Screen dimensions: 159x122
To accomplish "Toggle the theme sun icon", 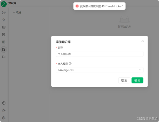I will pos(4,110).
